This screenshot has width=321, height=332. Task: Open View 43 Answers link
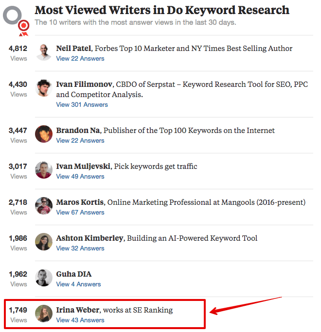click(80, 320)
